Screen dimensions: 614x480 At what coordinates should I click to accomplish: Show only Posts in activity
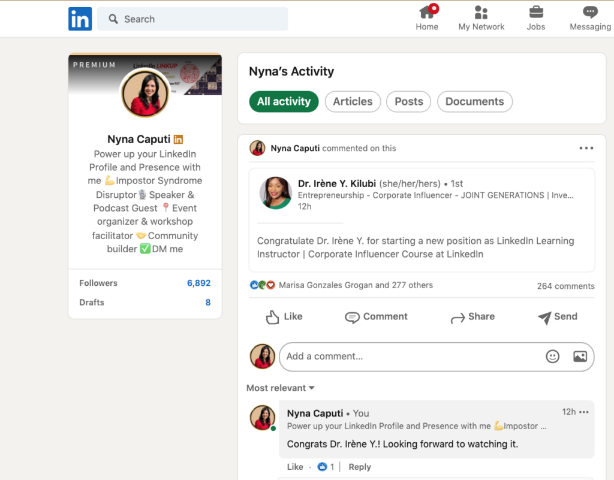point(409,102)
